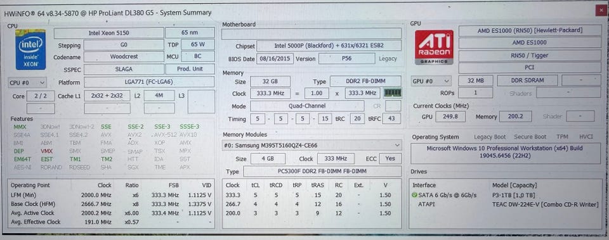This screenshot has height=240, width=609.
Task: Click the RN50 / Tigger GPU codename field
Action: pyautogui.click(x=530, y=56)
